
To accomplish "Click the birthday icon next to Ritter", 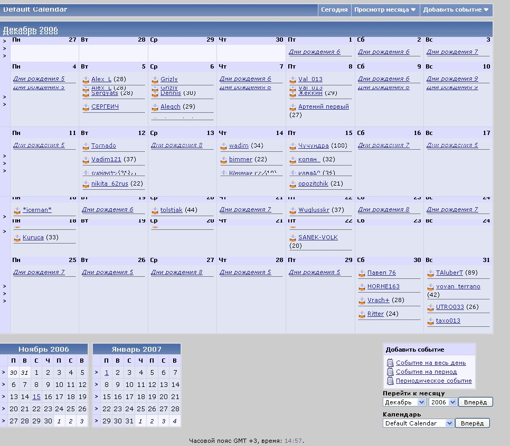I will point(362,314).
